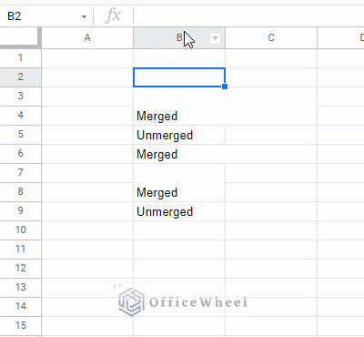This screenshot has height=337, width=364.
Task: Click into the formula bar input
Action: (248, 15)
